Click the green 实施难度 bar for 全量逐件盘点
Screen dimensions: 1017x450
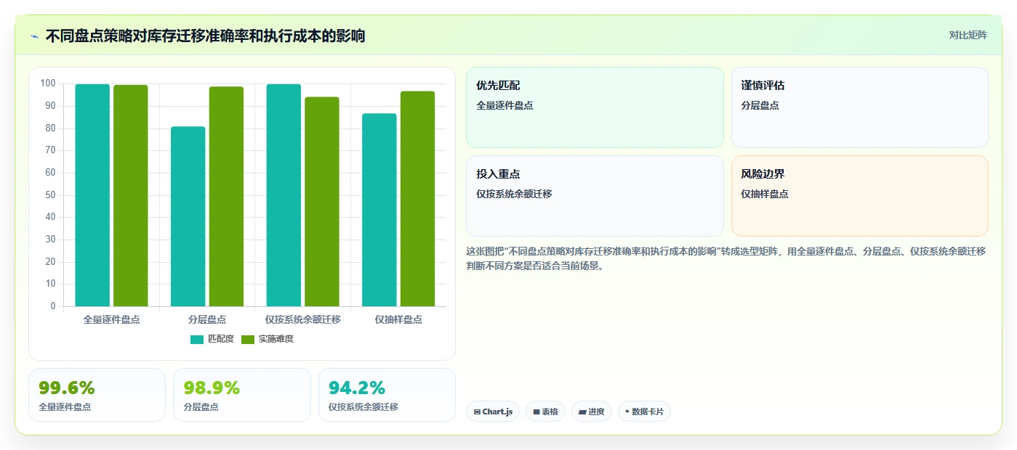pos(131,196)
